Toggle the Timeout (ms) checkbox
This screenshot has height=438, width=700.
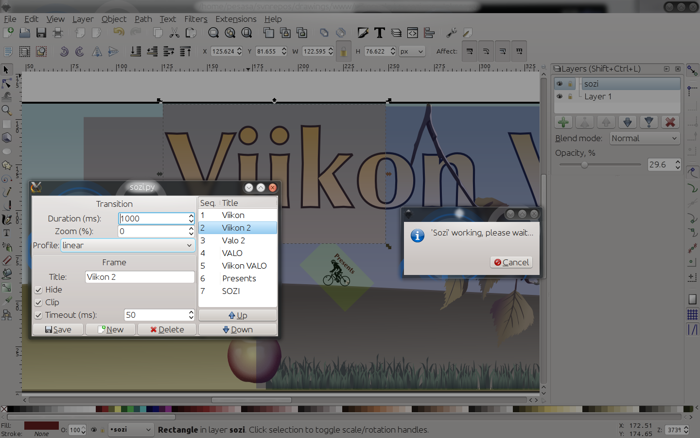(x=38, y=315)
